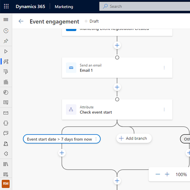
Task: Select the Event start date > 7 days branch
Action: [59, 139]
